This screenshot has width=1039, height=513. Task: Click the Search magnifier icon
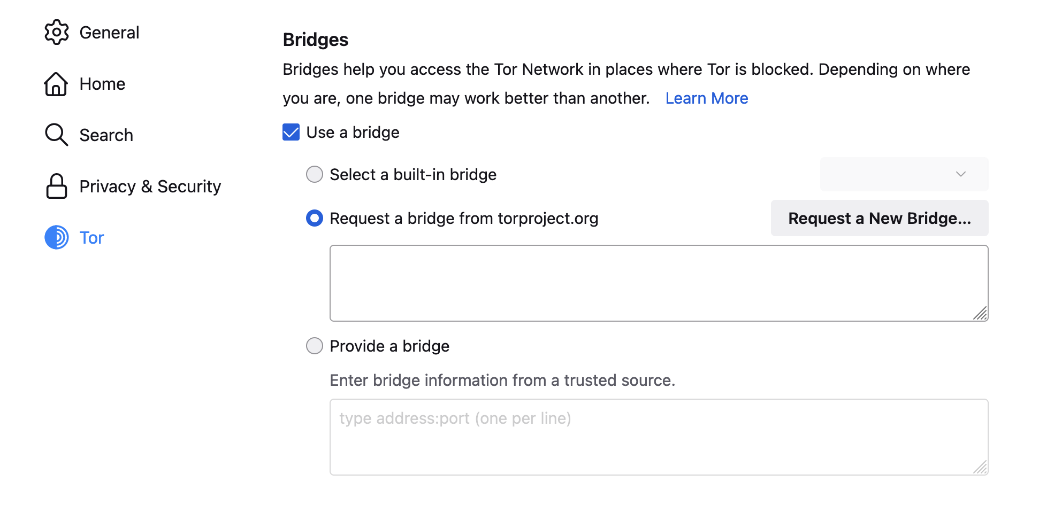pyautogui.click(x=56, y=135)
